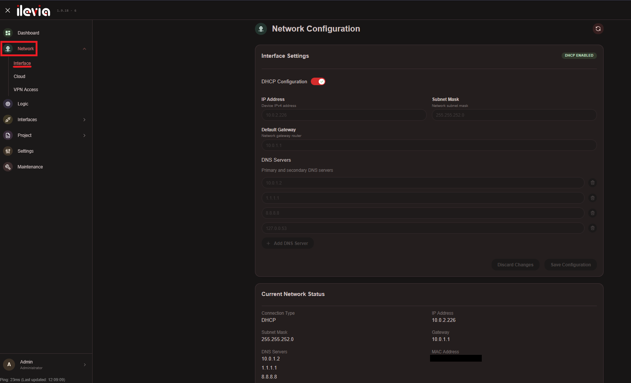The image size is (631, 383).
Task: Delete the 8.8.8.8 DNS server entry
Action: click(x=592, y=213)
